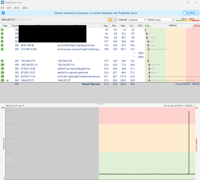
Task: Click the Count column header
Action: (15, 26)
